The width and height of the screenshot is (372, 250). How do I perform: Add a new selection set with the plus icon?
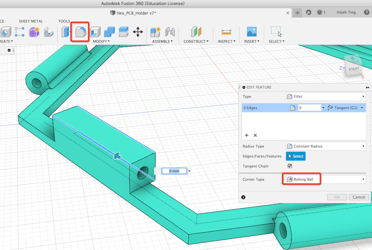(x=246, y=135)
